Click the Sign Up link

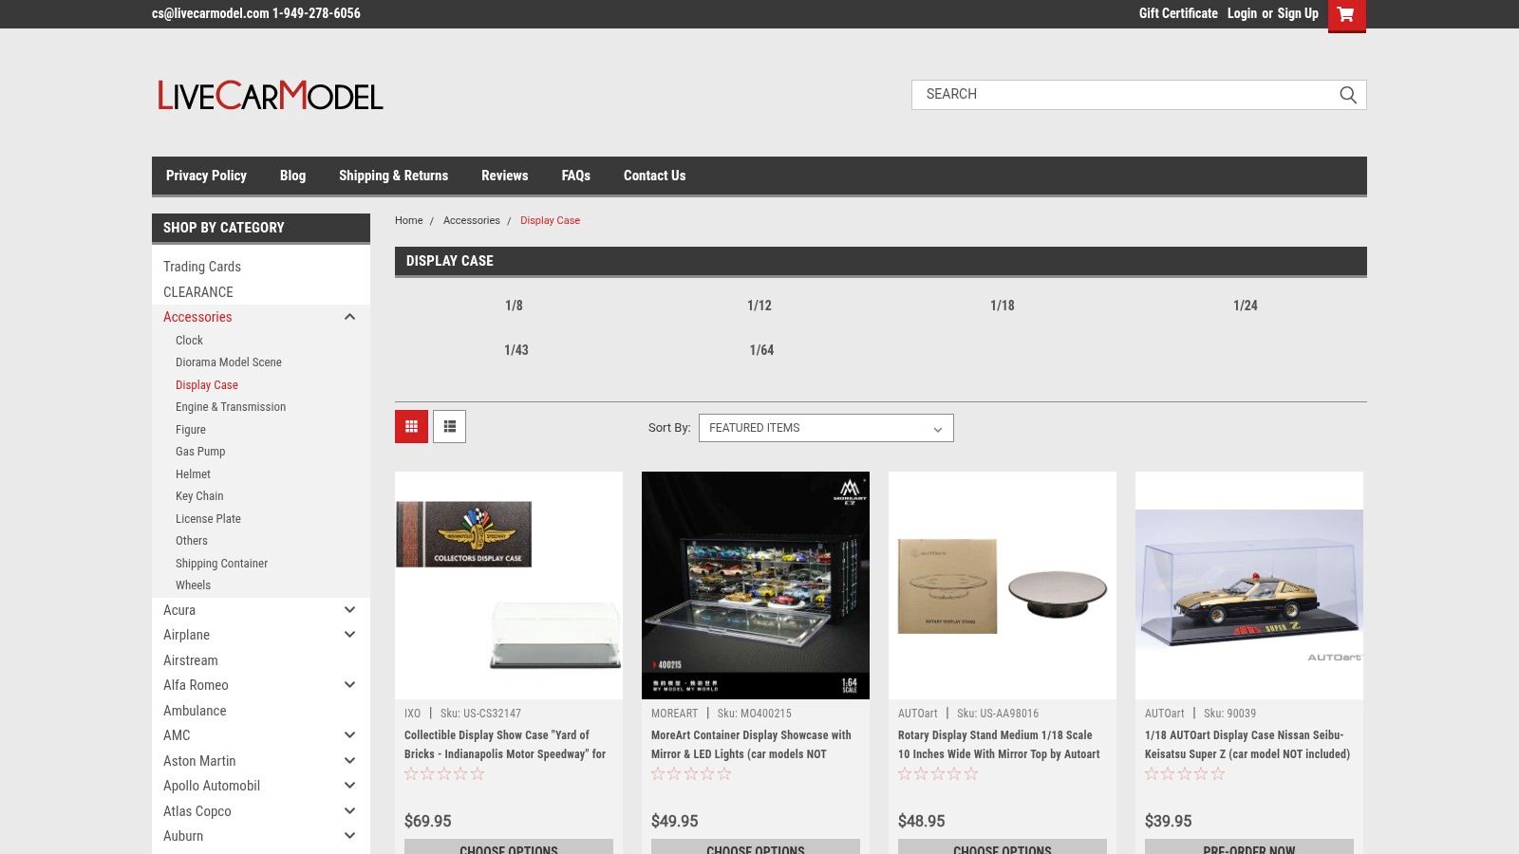[x=1298, y=13]
